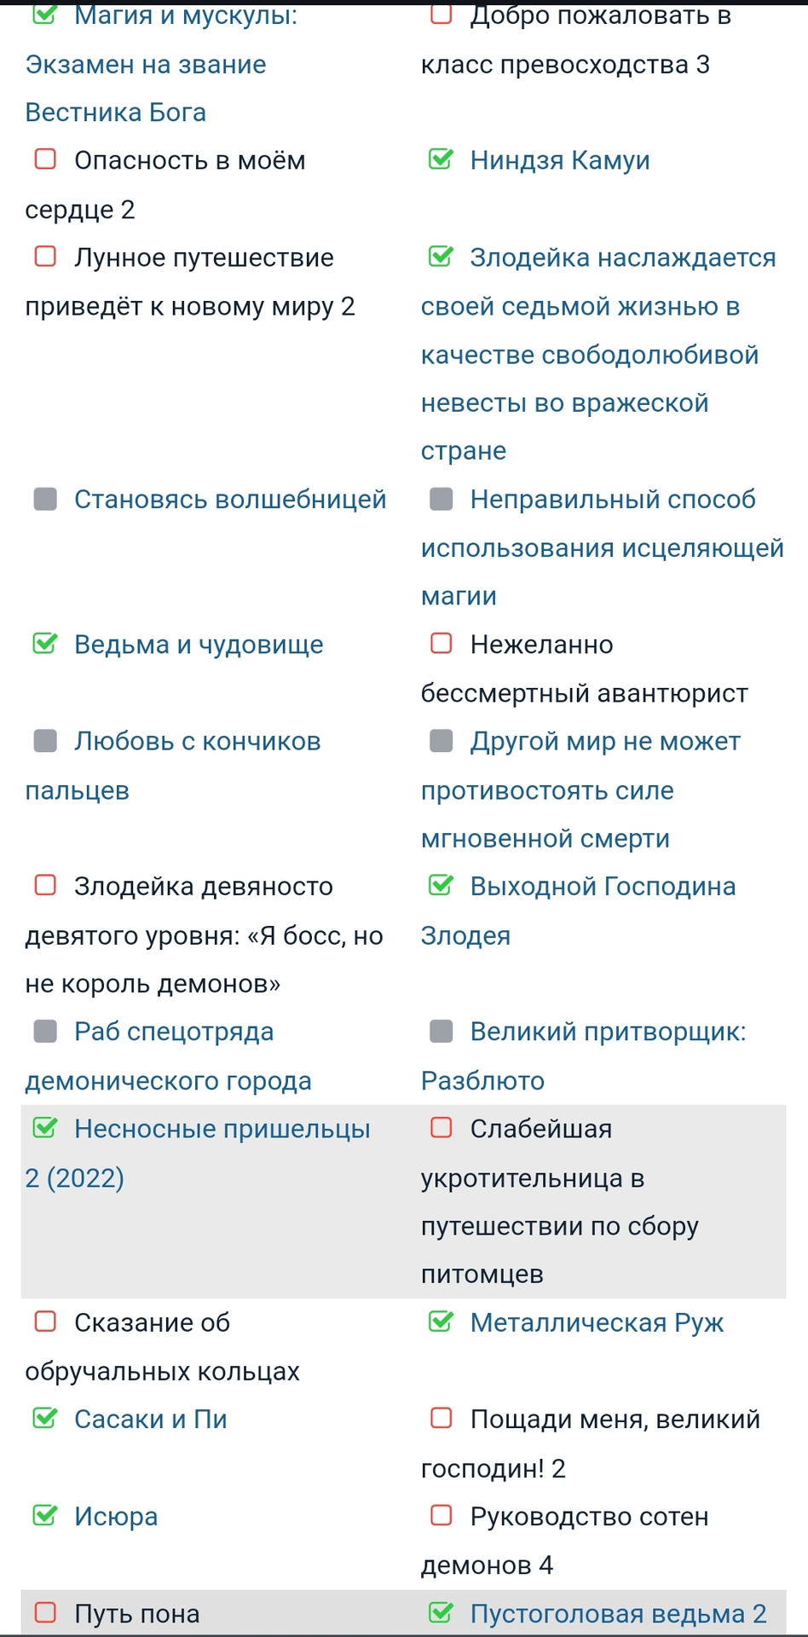Open Выходной Господина Злодея page
The image size is (808, 1637).
602,887
